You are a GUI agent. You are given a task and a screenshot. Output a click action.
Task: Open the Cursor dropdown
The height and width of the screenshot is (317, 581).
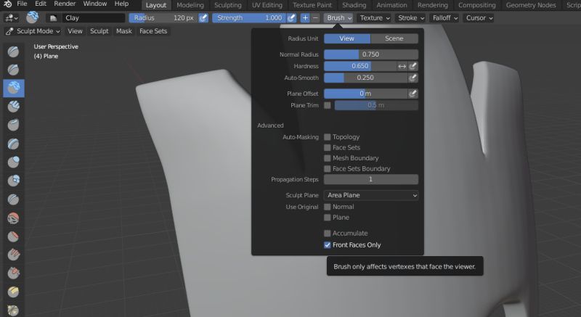coord(479,17)
